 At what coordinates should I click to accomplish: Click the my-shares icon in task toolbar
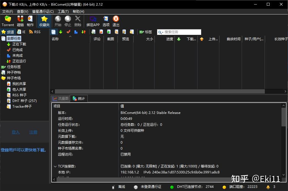pyautogui.click(x=101, y=32)
